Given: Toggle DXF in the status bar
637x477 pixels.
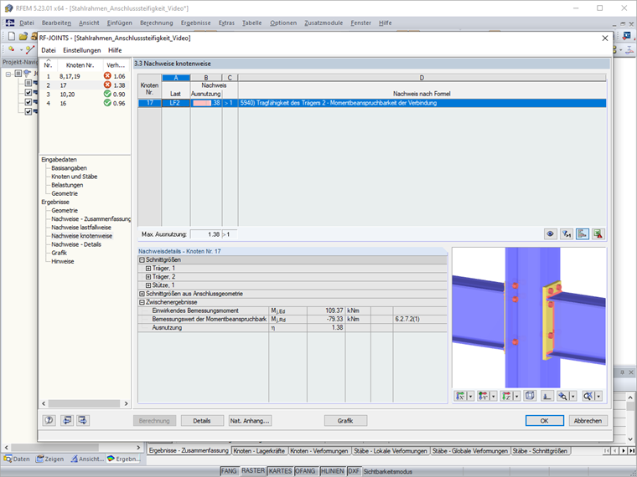Looking at the screenshot, I should coord(354,471).
